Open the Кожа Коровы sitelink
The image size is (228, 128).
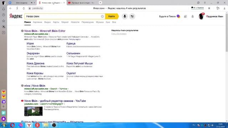point(35,73)
